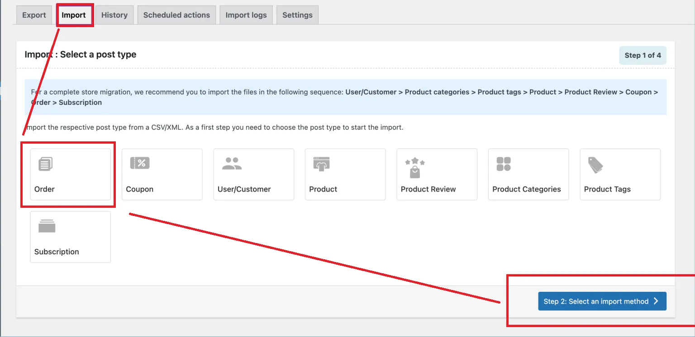
Task: Select the Product Categories label
Action: pos(527,189)
